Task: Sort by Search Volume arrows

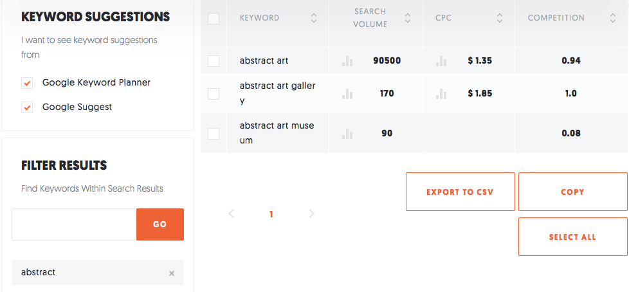Action: [x=408, y=19]
